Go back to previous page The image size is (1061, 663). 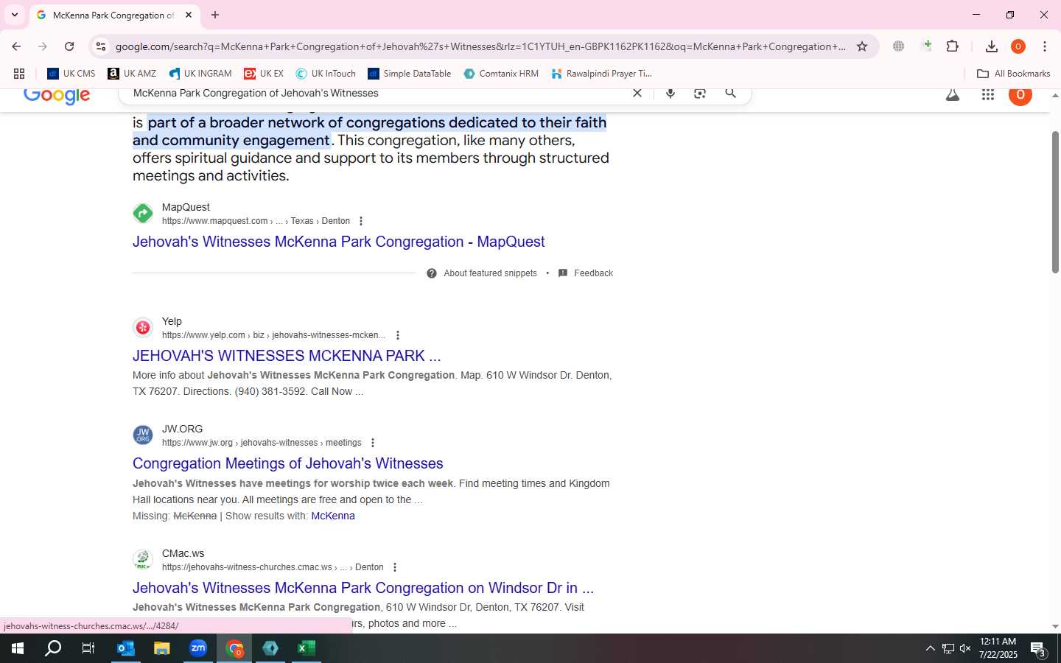click(16, 46)
